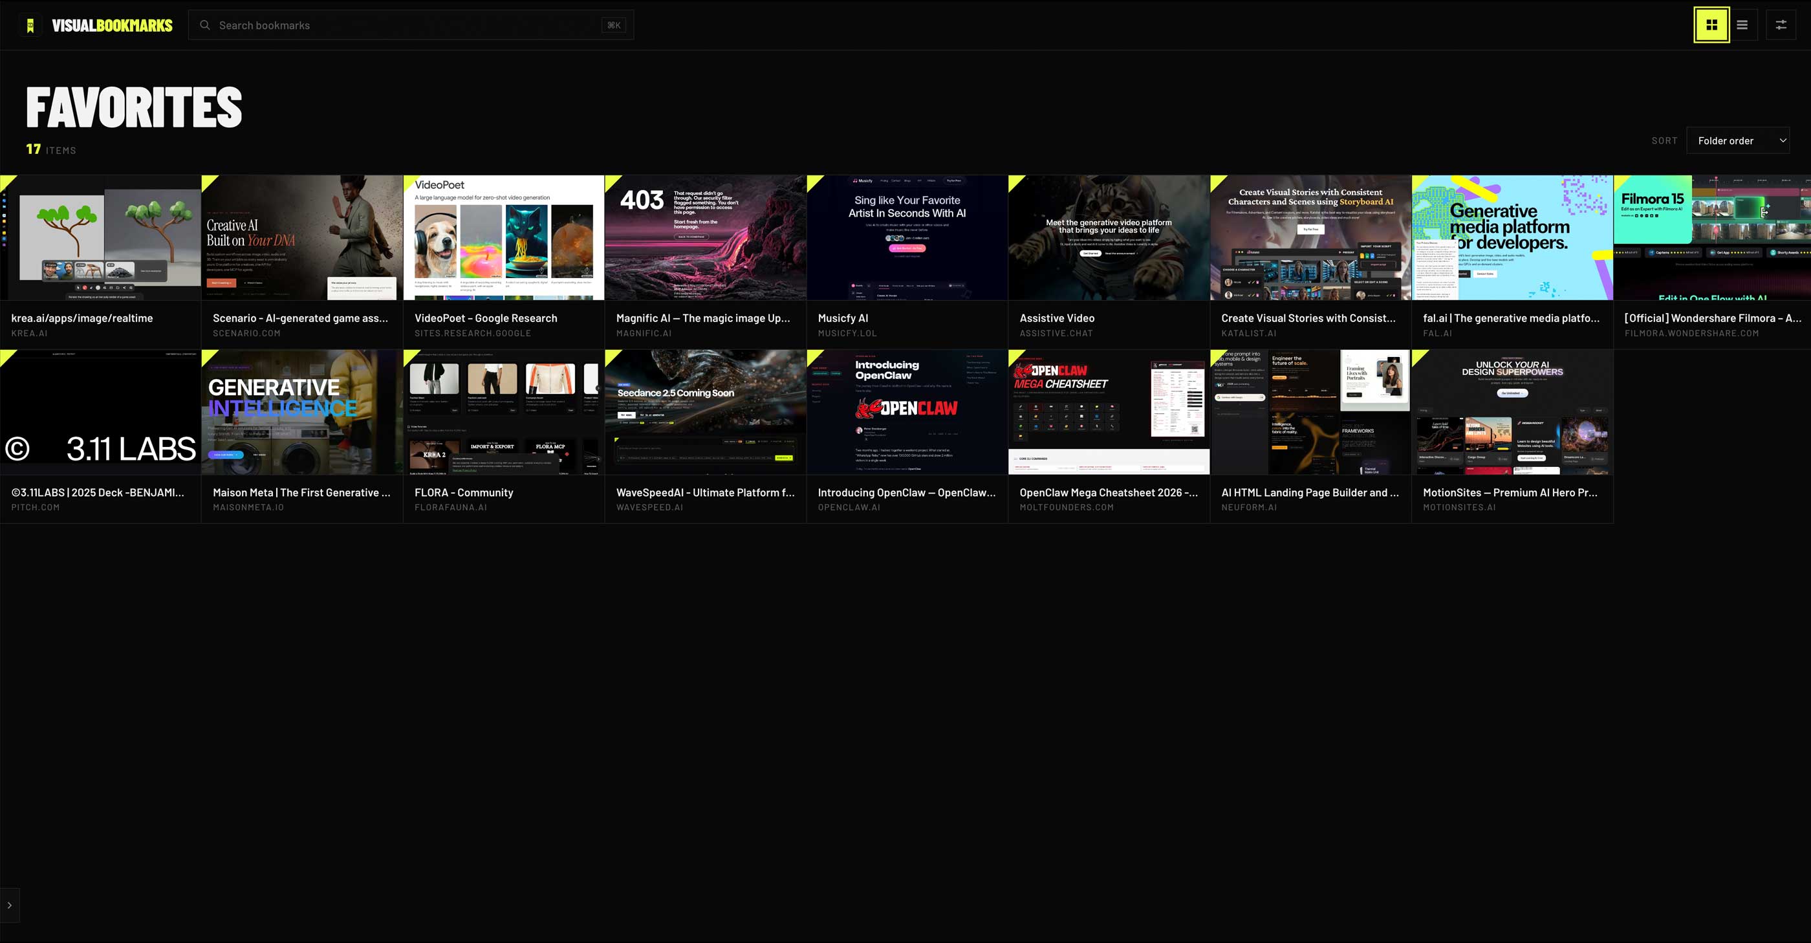Click the FAL.AI domain label

click(x=1438, y=333)
